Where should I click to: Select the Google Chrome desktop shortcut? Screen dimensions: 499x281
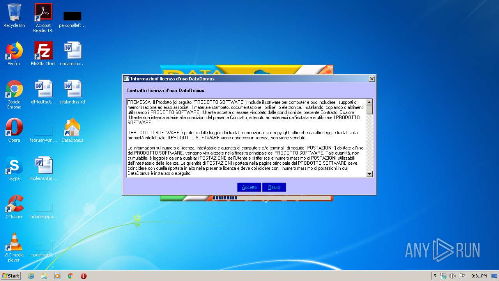tap(14, 94)
